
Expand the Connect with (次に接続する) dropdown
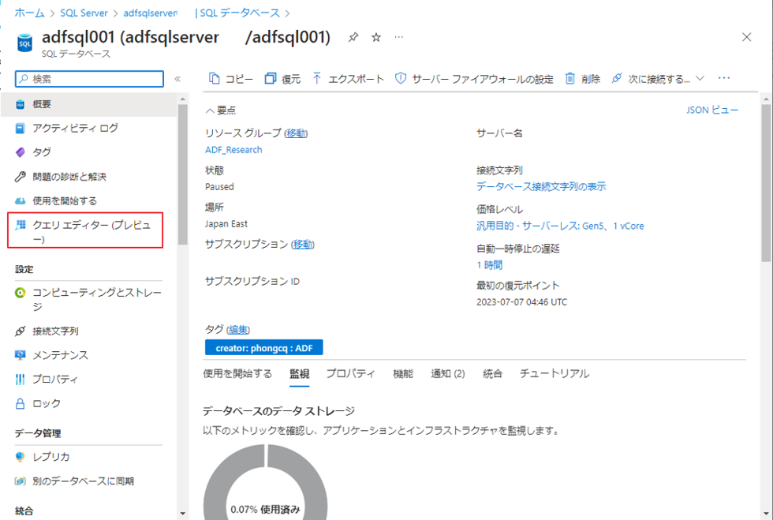[x=658, y=79]
